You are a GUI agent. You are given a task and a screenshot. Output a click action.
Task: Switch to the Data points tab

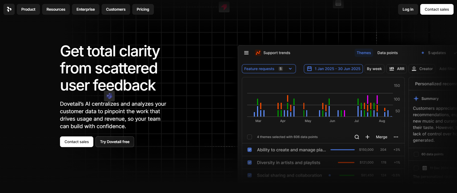(x=387, y=53)
